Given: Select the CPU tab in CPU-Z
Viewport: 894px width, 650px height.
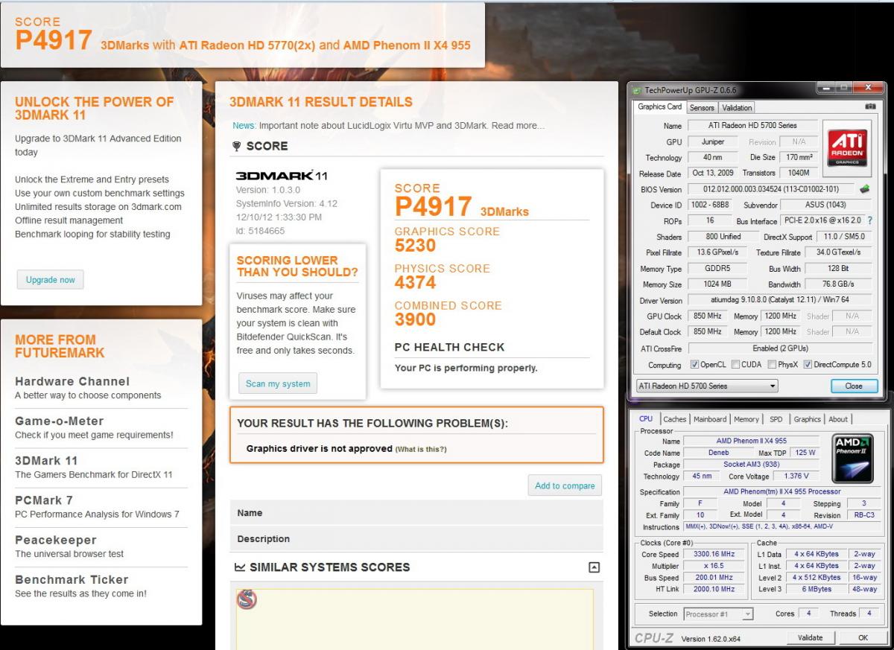Looking at the screenshot, I should [x=646, y=419].
